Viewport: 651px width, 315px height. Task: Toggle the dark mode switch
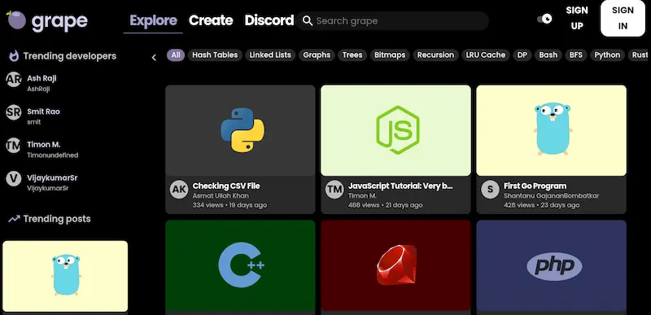[544, 19]
